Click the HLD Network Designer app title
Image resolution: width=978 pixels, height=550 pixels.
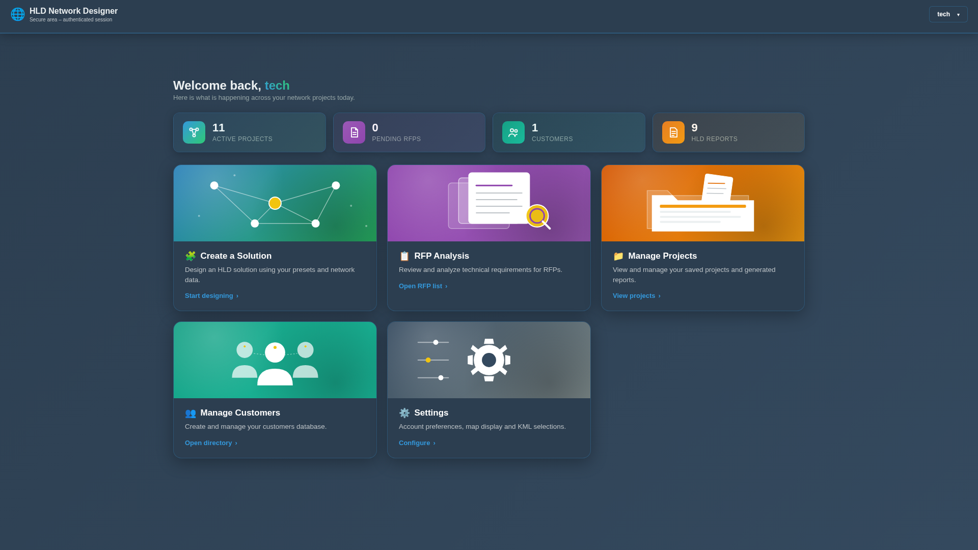(x=73, y=11)
